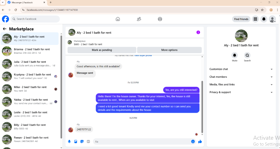Open the Friends icon in top navigation
The image size is (280, 149).
[x=139, y=19]
